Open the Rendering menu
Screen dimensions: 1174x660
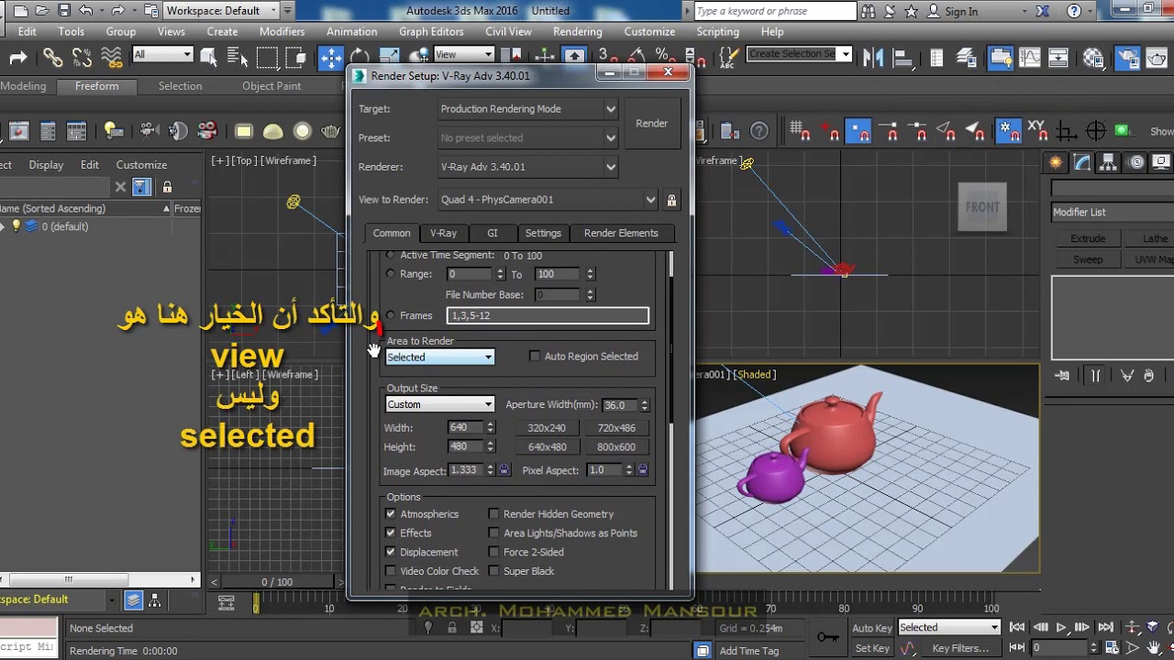point(578,31)
